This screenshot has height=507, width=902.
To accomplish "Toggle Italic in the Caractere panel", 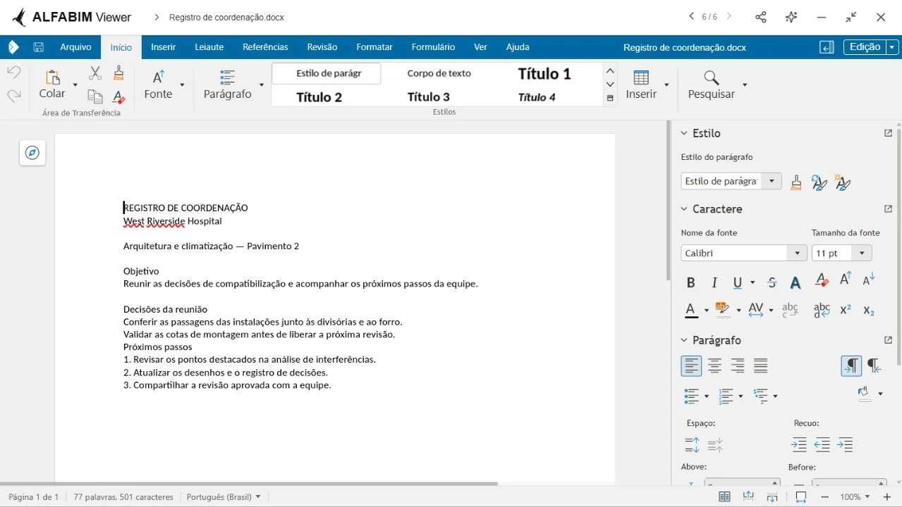I will click(x=714, y=282).
